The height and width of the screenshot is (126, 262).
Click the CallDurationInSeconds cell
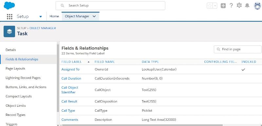coord(112,79)
